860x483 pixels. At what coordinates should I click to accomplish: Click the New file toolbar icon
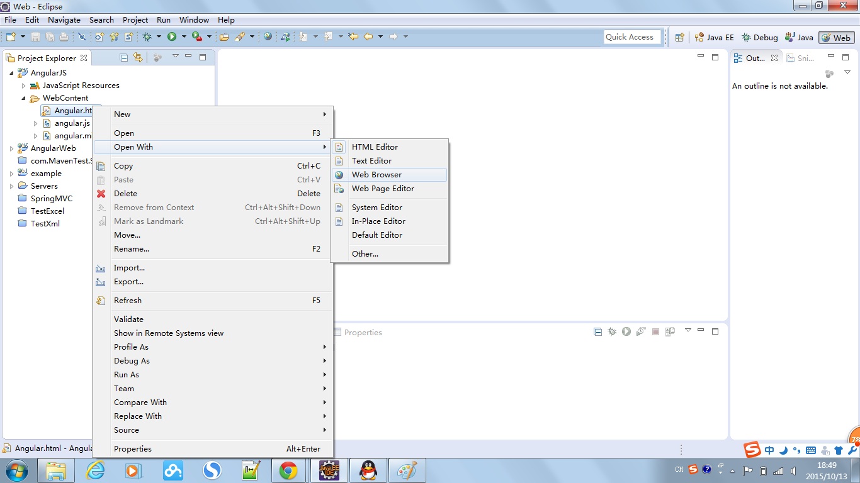[11, 36]
